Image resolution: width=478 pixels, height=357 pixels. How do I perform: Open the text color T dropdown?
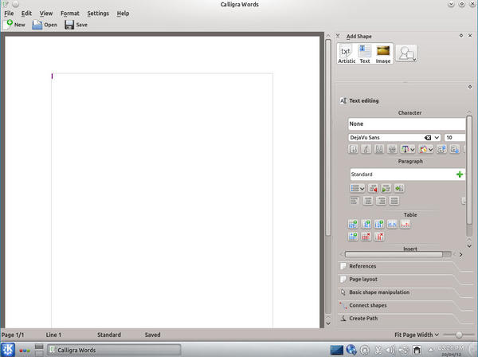point(408,149)
